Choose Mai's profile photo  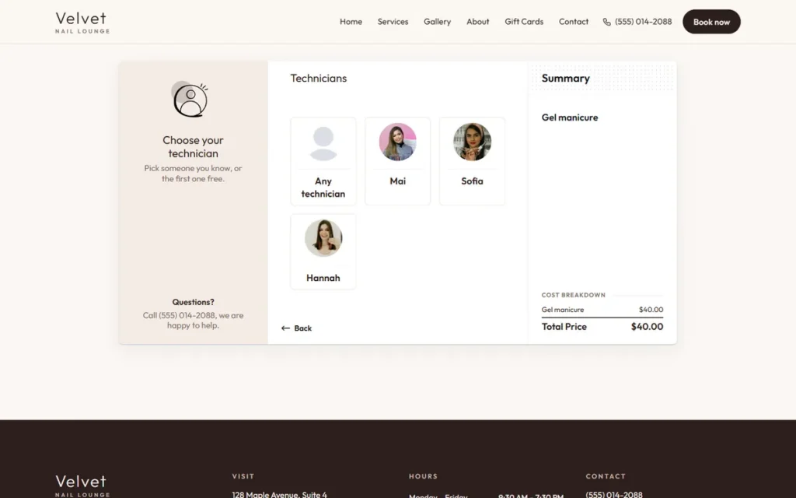pyautogui.click(x=397, y=142)
